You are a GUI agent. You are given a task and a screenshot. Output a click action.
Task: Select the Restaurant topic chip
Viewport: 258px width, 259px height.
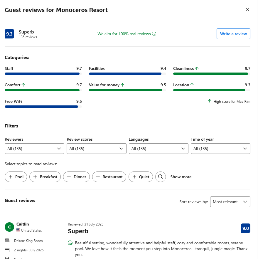[109, 177]
